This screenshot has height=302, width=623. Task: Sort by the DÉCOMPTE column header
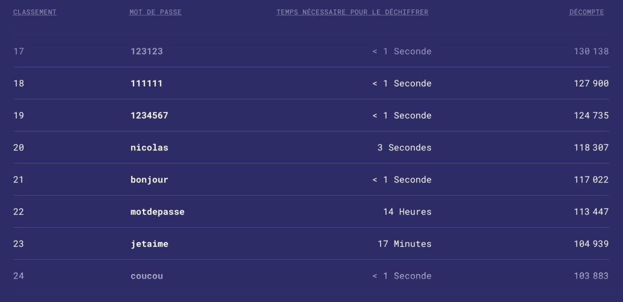coord(586,12)
